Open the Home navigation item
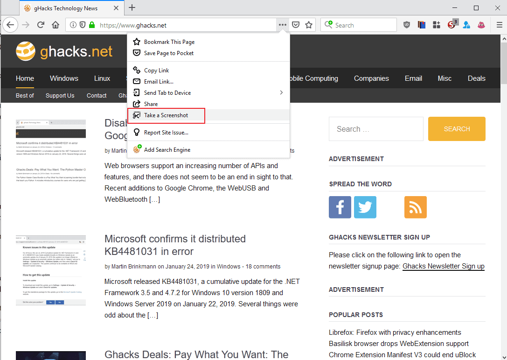This screenshot has width=507, height=360. (25, 78)
